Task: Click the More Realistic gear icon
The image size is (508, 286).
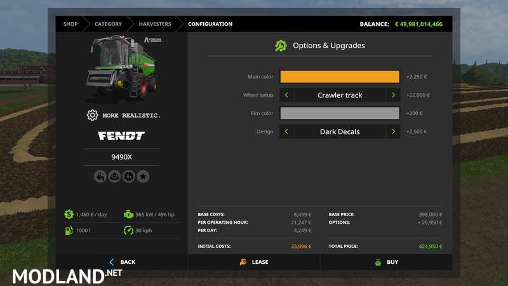Action: [92, 115]
